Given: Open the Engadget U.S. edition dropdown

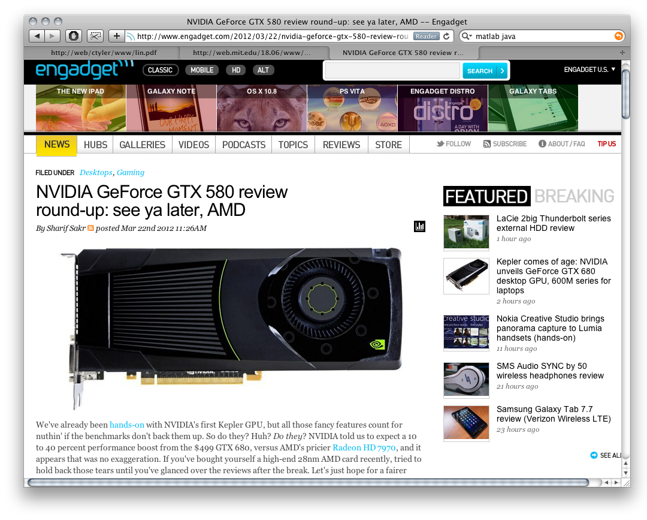Looking at the screenshot, I should coord(589,70).
